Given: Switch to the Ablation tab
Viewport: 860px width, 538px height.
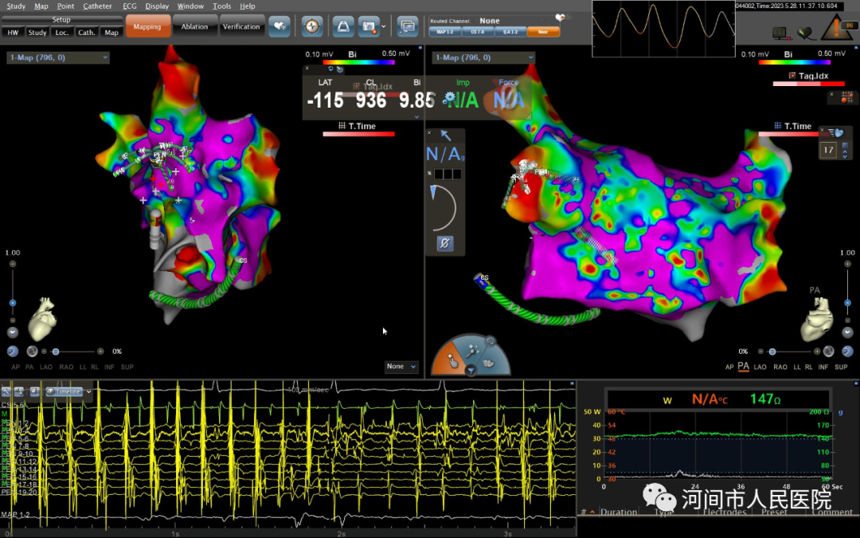Looking at the screenshot, I should [194, 26].
